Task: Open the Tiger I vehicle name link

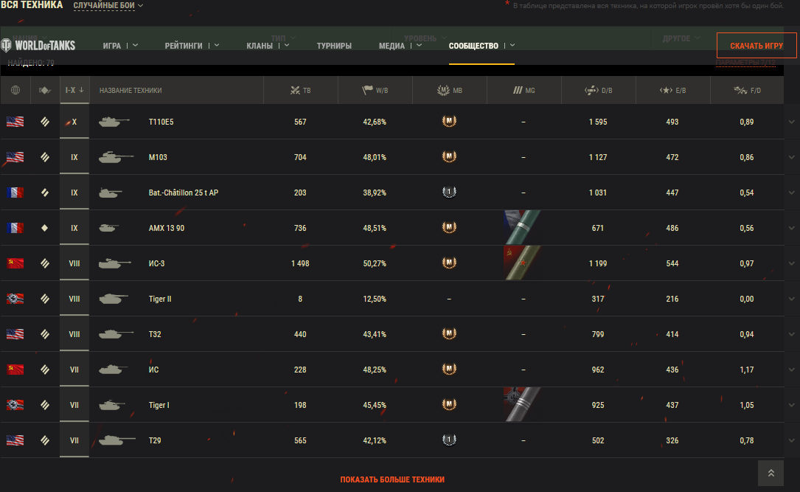Action: [x=159, y=405]
